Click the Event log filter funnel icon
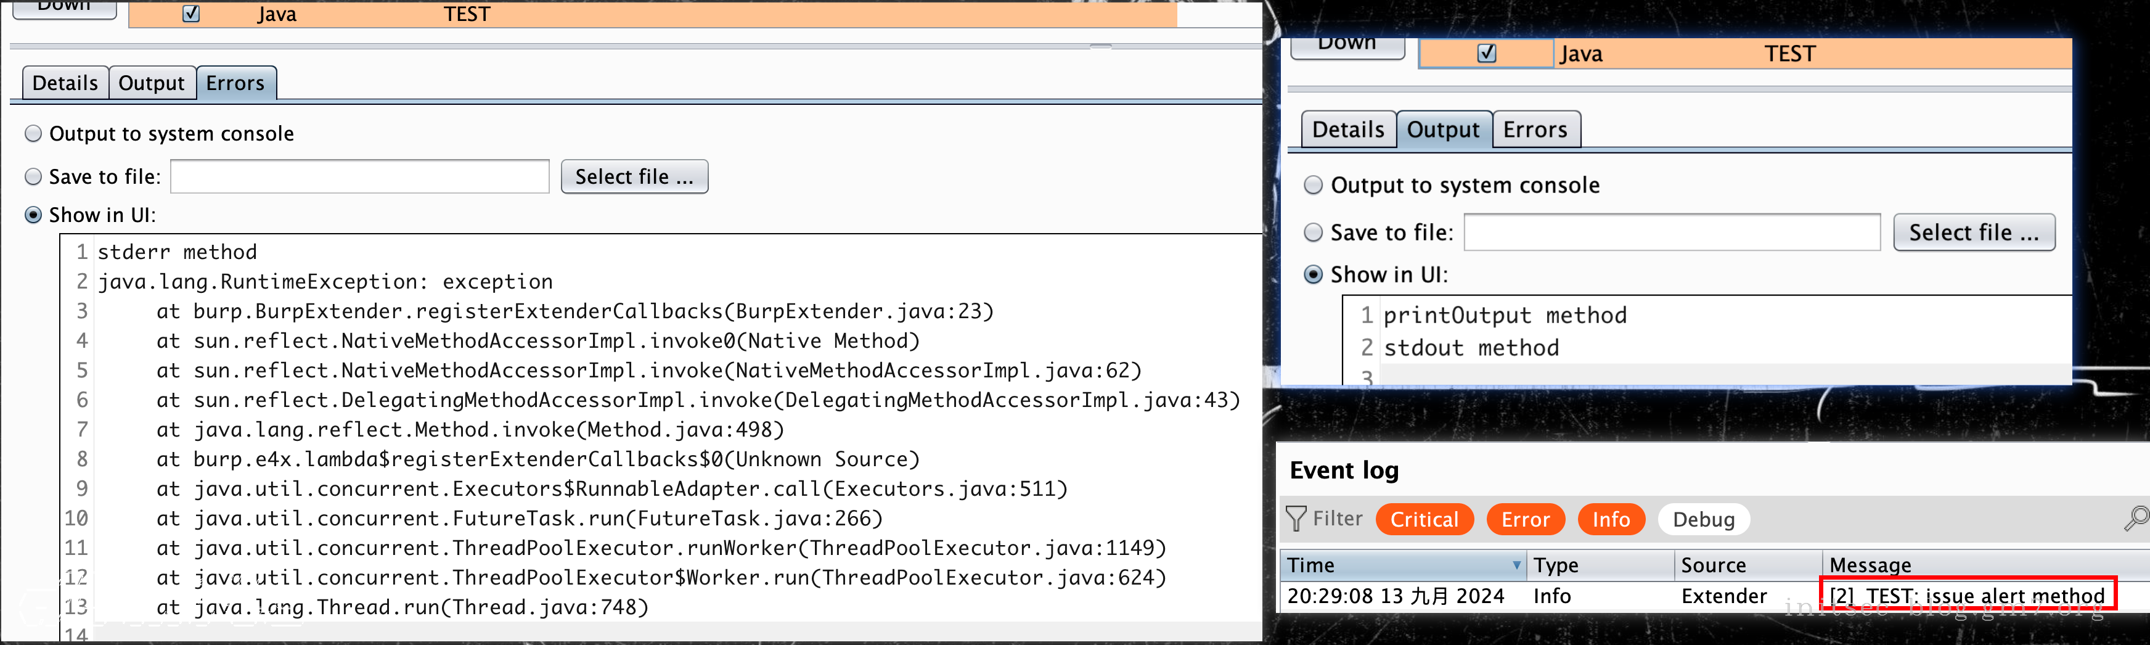 [1295, 519]
